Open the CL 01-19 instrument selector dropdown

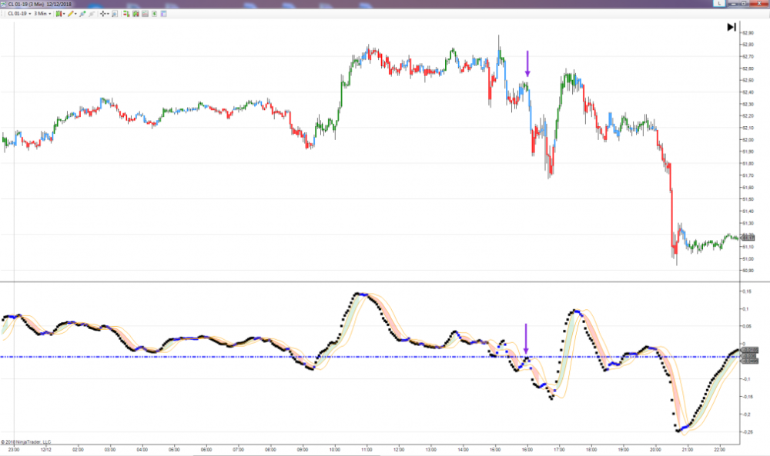(x=17, y=14)
